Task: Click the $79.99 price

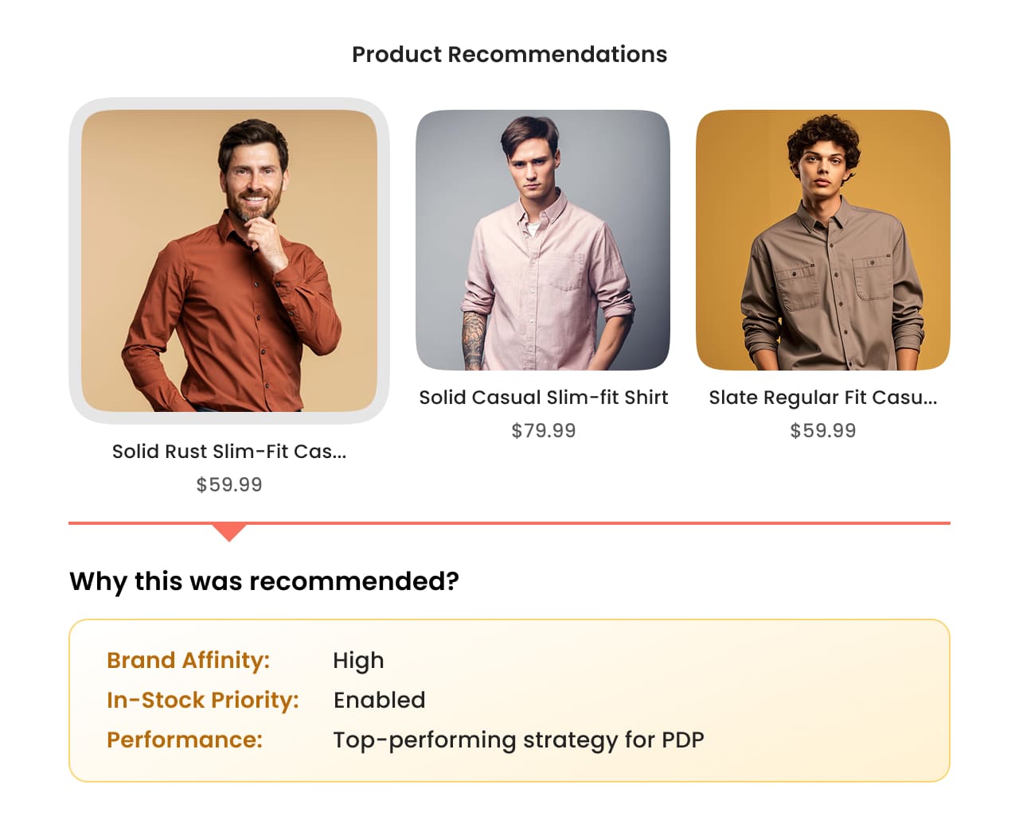Action: 544,431
